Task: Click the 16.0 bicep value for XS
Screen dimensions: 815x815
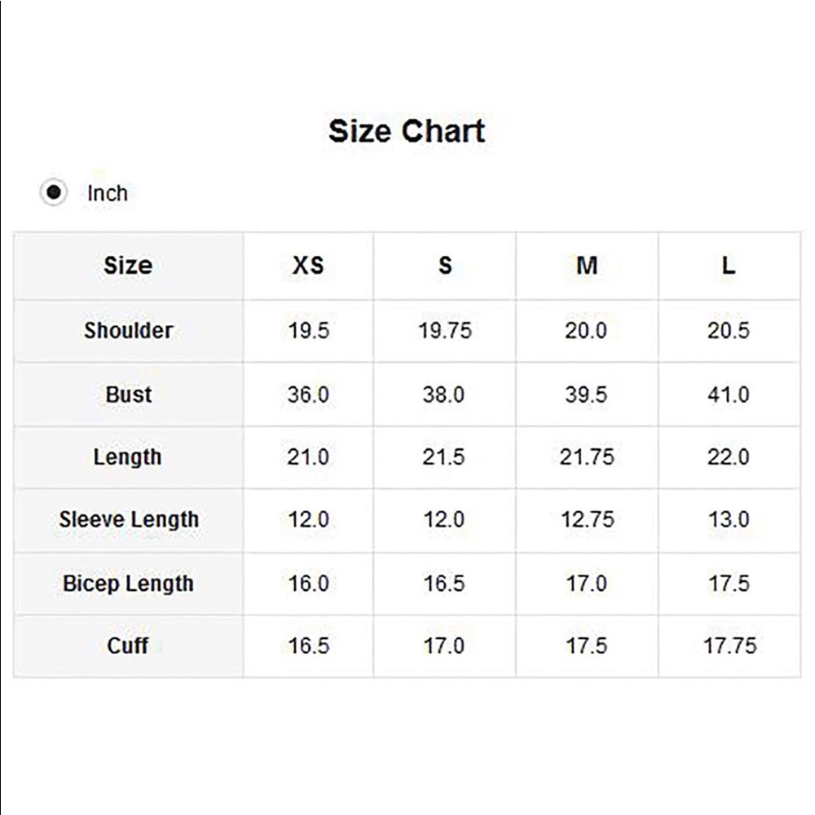Action: pos(308,584)
